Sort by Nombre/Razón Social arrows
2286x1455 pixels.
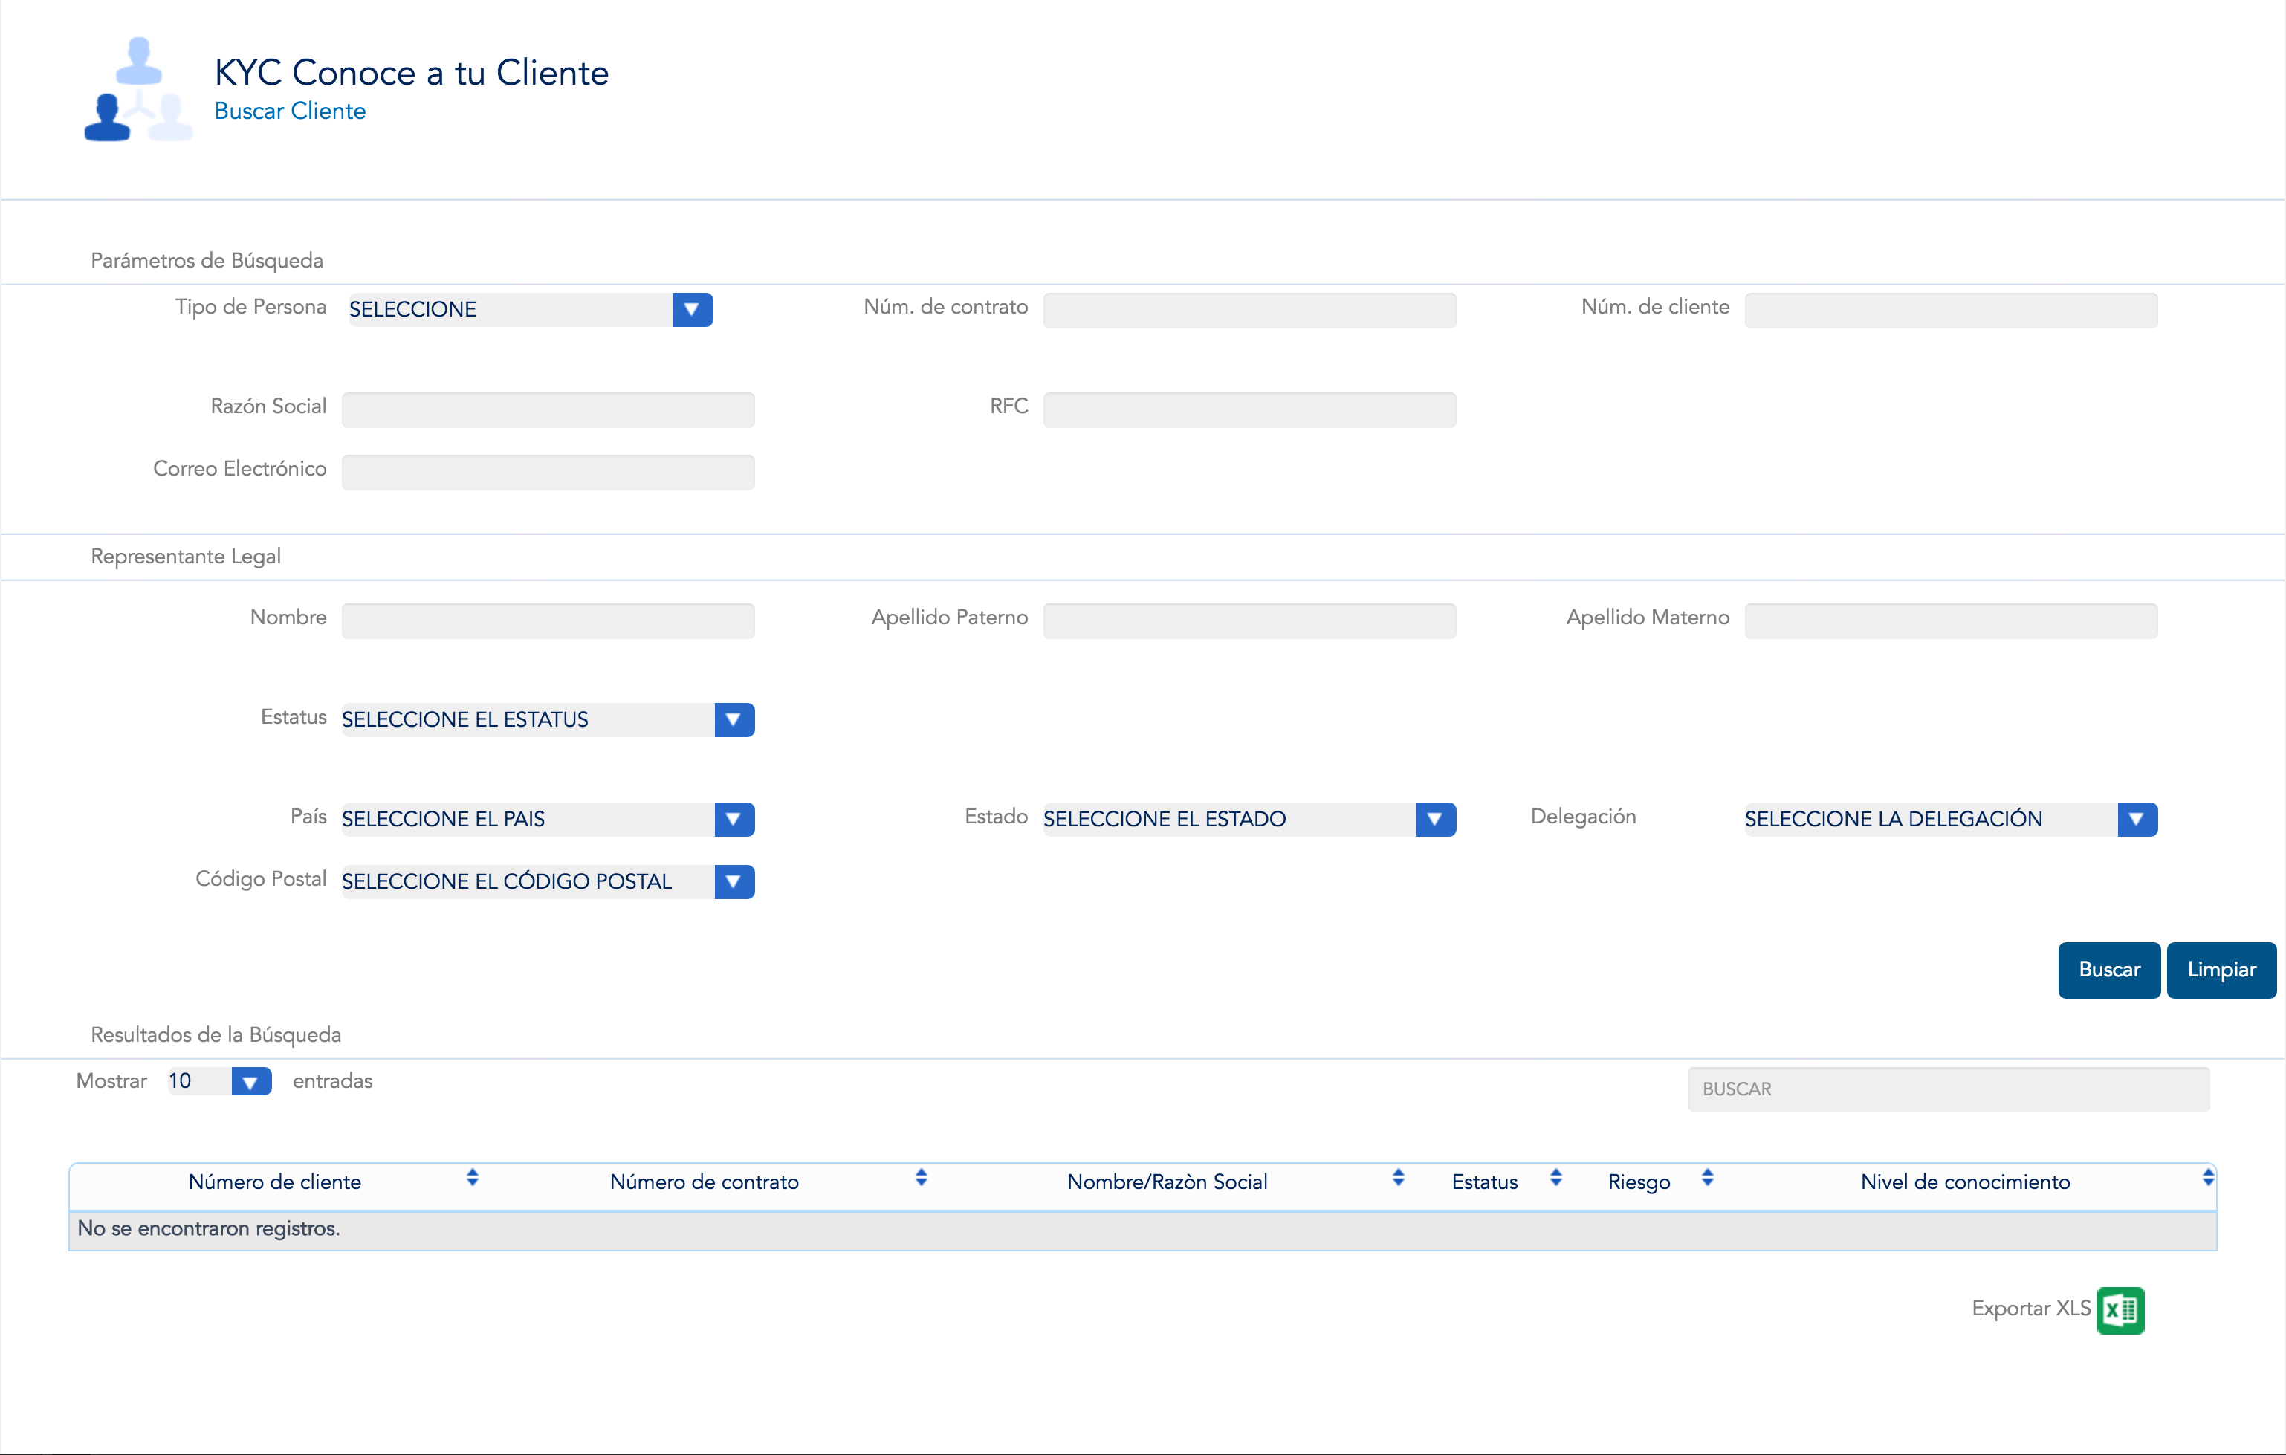point(1397,1178)
